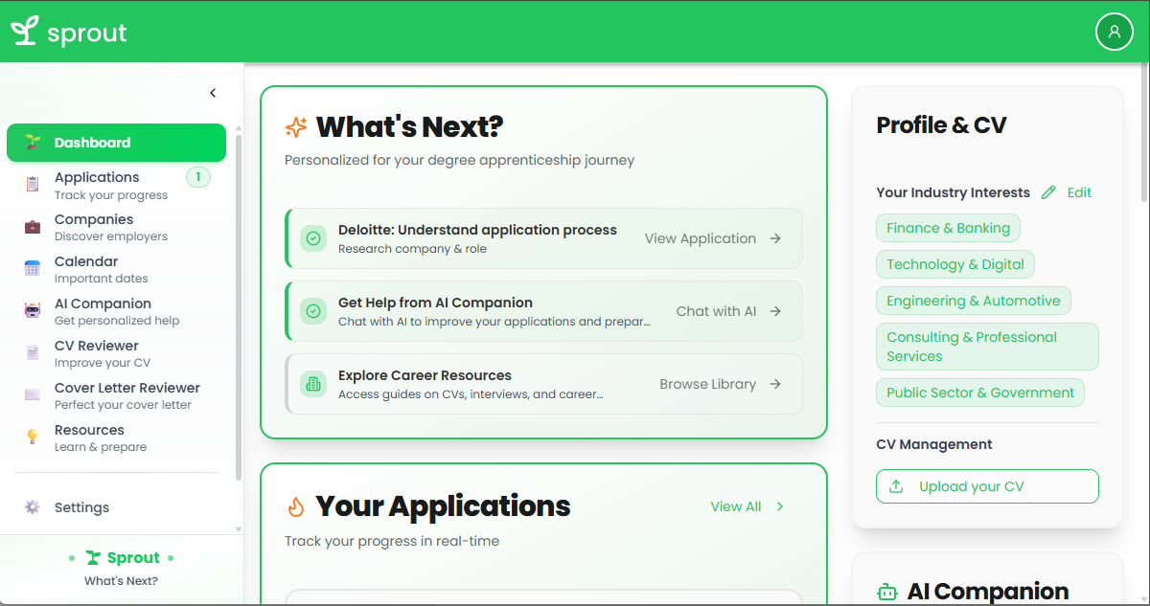Click the Resources lightbulb icon in sidebar

33,438
